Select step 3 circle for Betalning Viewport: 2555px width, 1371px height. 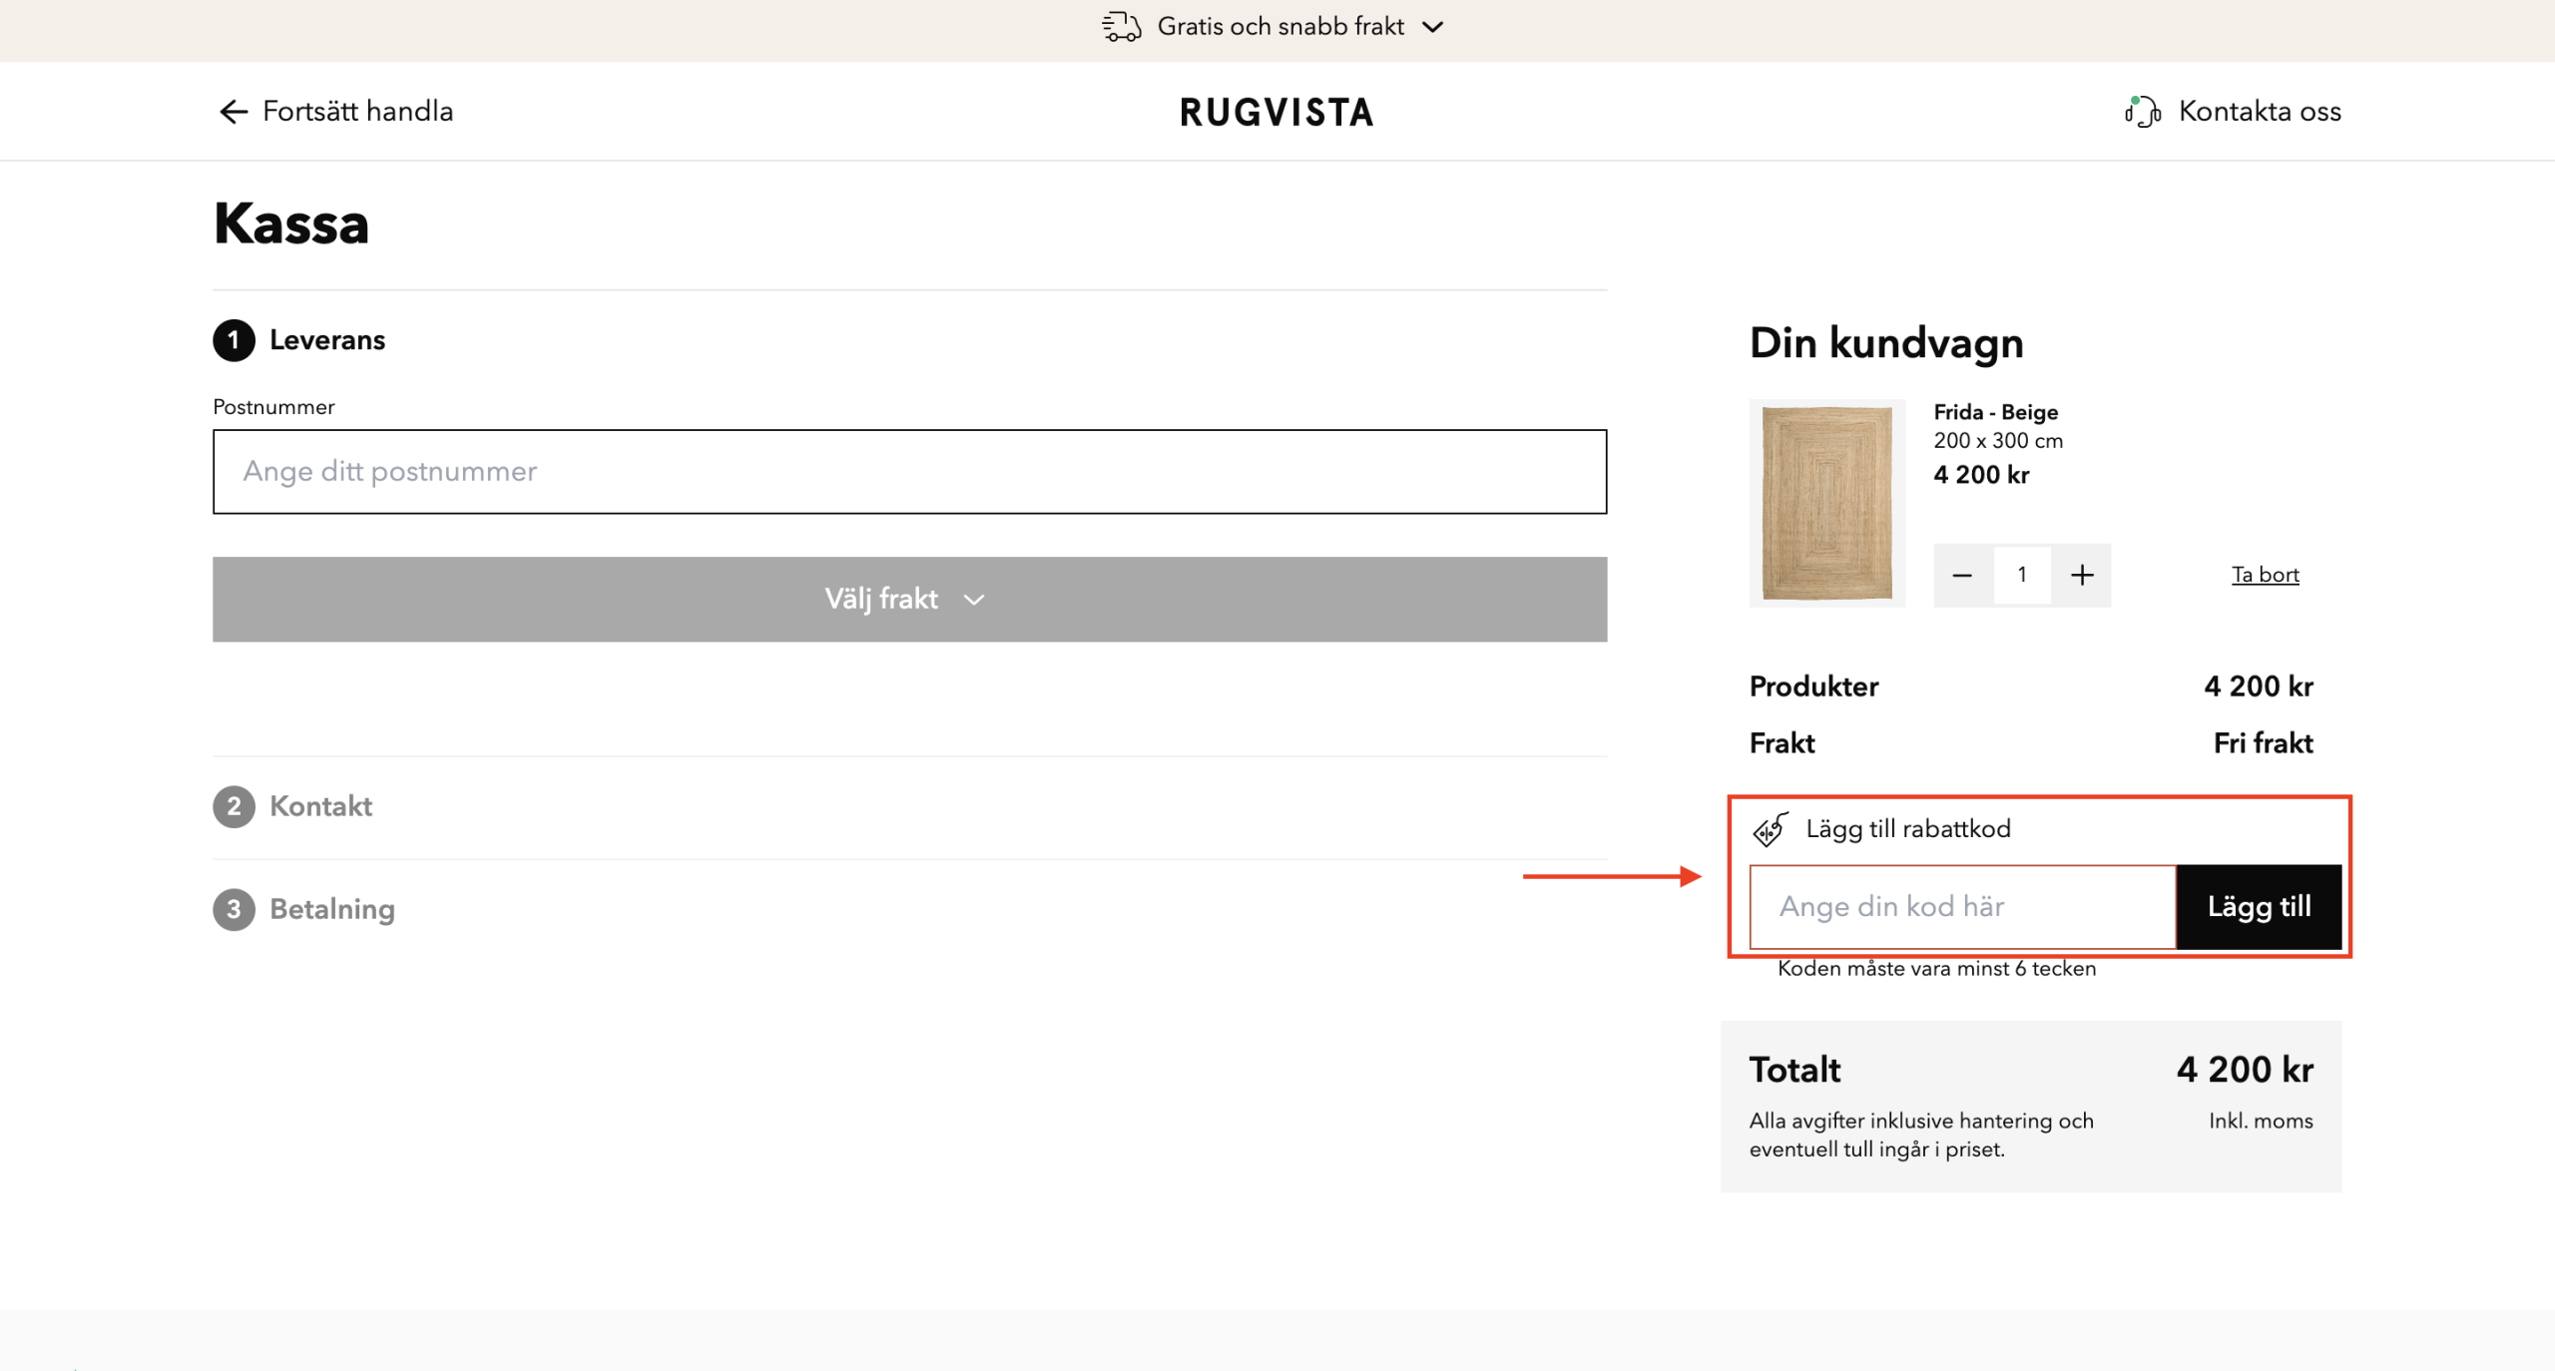234,909
